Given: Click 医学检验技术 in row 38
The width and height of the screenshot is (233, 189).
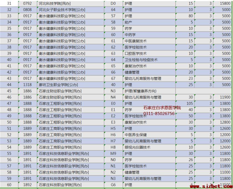Looking at the screenshot, I should click(x=149, y=47).
